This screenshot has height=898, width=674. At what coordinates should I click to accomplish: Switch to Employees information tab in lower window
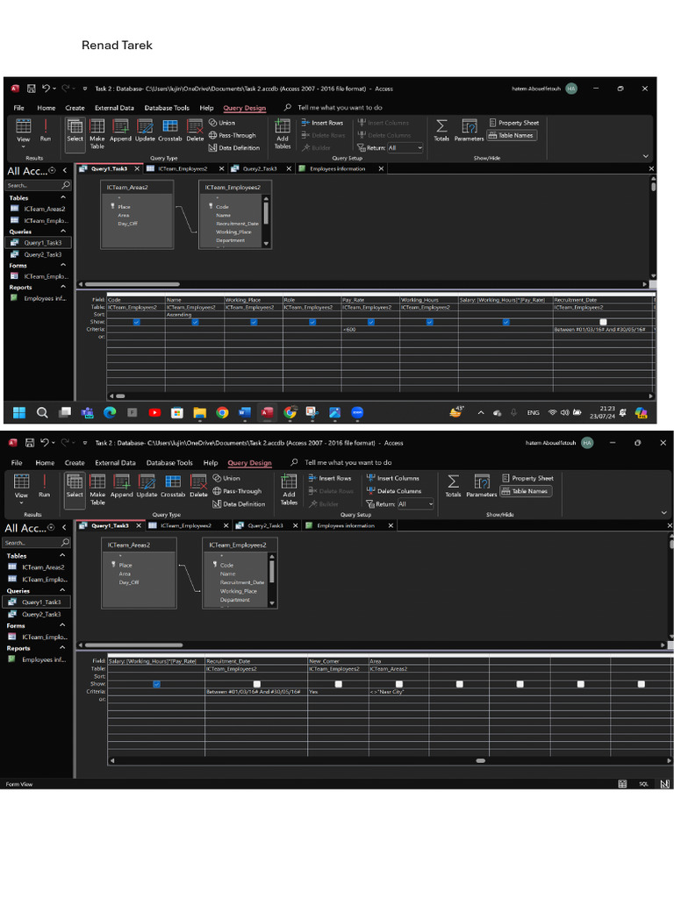click(346, 526)
